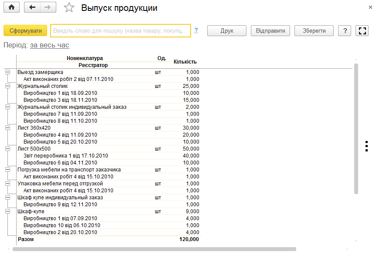Change period link за весь час
The height and width of the screenshot is (255, 376).
coord(50,45)
